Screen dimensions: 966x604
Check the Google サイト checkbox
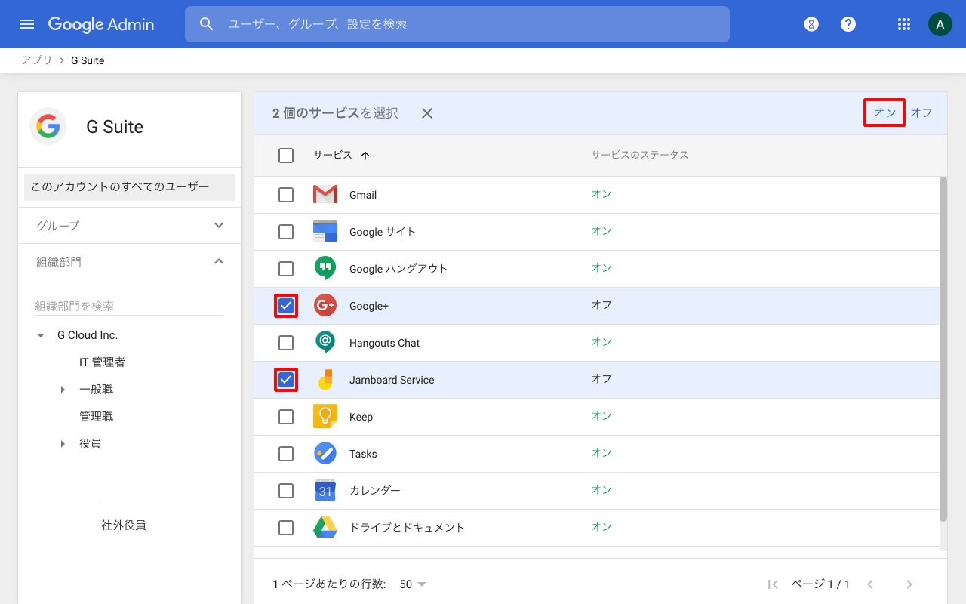click(286, 232)
